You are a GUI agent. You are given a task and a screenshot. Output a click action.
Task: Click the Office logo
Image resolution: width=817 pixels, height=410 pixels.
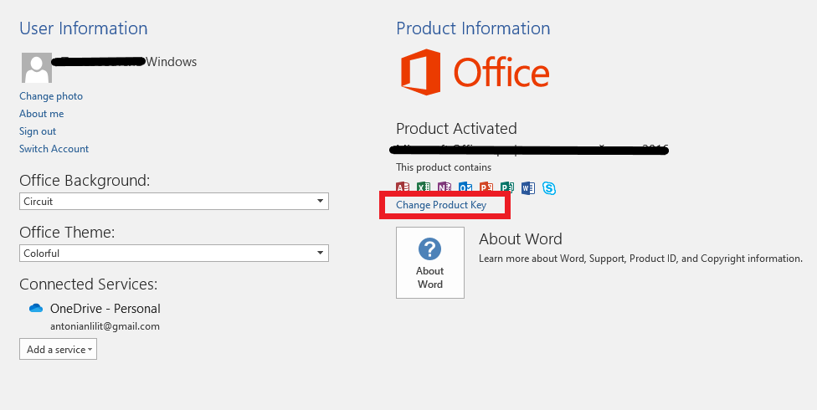[x=475, y=72]
